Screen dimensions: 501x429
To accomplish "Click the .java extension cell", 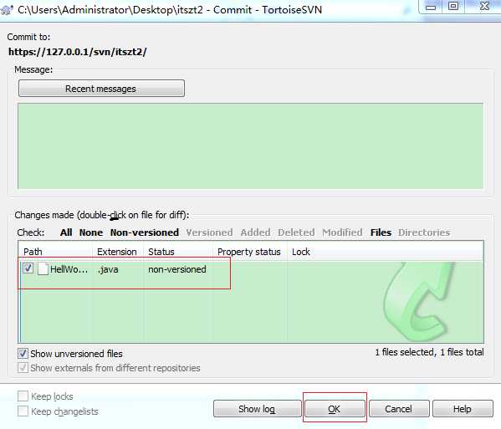I will [108, 269].
